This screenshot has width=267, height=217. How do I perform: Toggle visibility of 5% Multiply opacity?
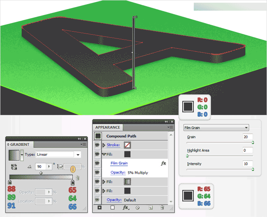97,172
